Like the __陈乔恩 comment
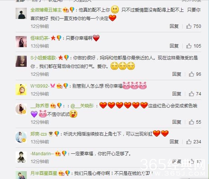 [191, 122]
